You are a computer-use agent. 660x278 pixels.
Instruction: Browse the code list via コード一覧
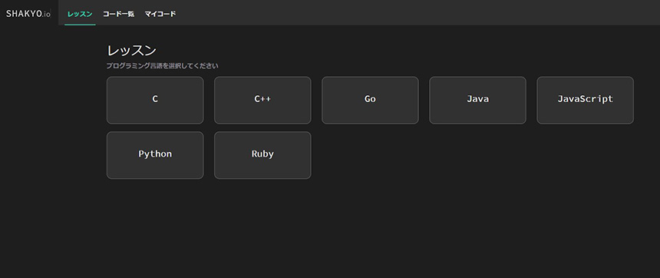[118, 14]
